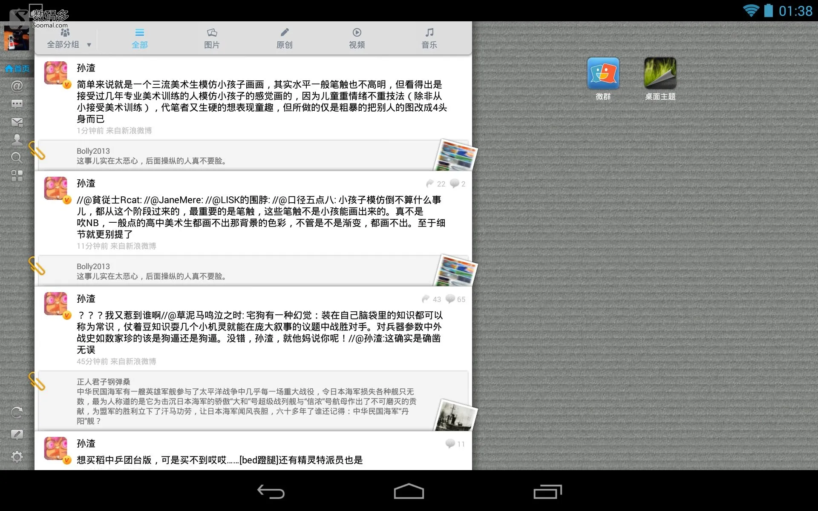Open the private messages envelope icon

(17, 122)
